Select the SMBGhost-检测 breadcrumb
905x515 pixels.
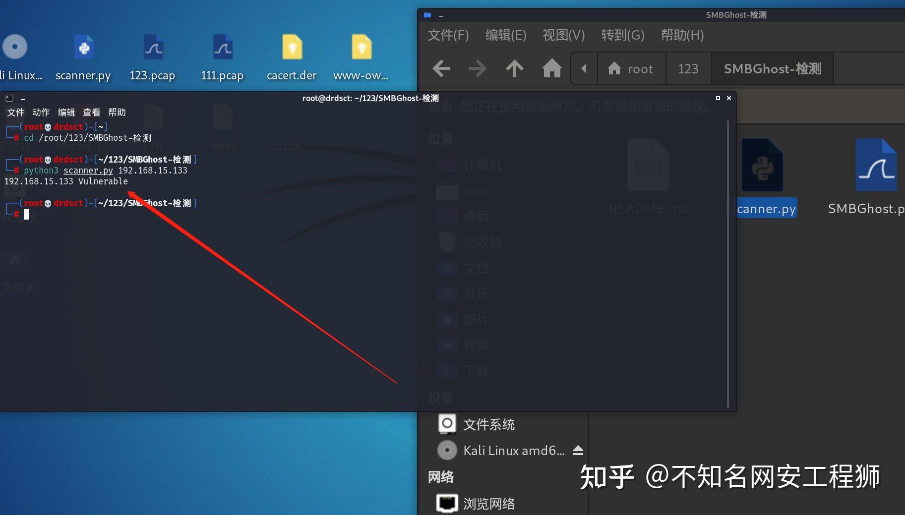773,68
